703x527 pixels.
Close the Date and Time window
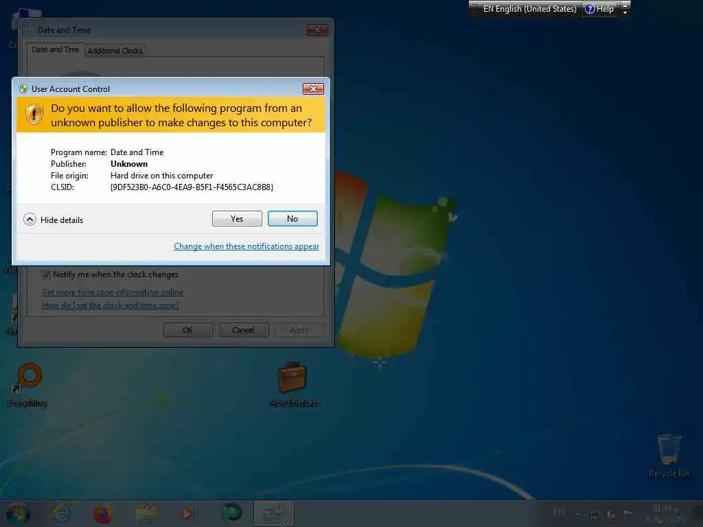317,30
